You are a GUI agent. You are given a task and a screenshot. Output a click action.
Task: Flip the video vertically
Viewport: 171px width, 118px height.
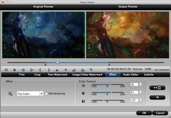point(66,70)
